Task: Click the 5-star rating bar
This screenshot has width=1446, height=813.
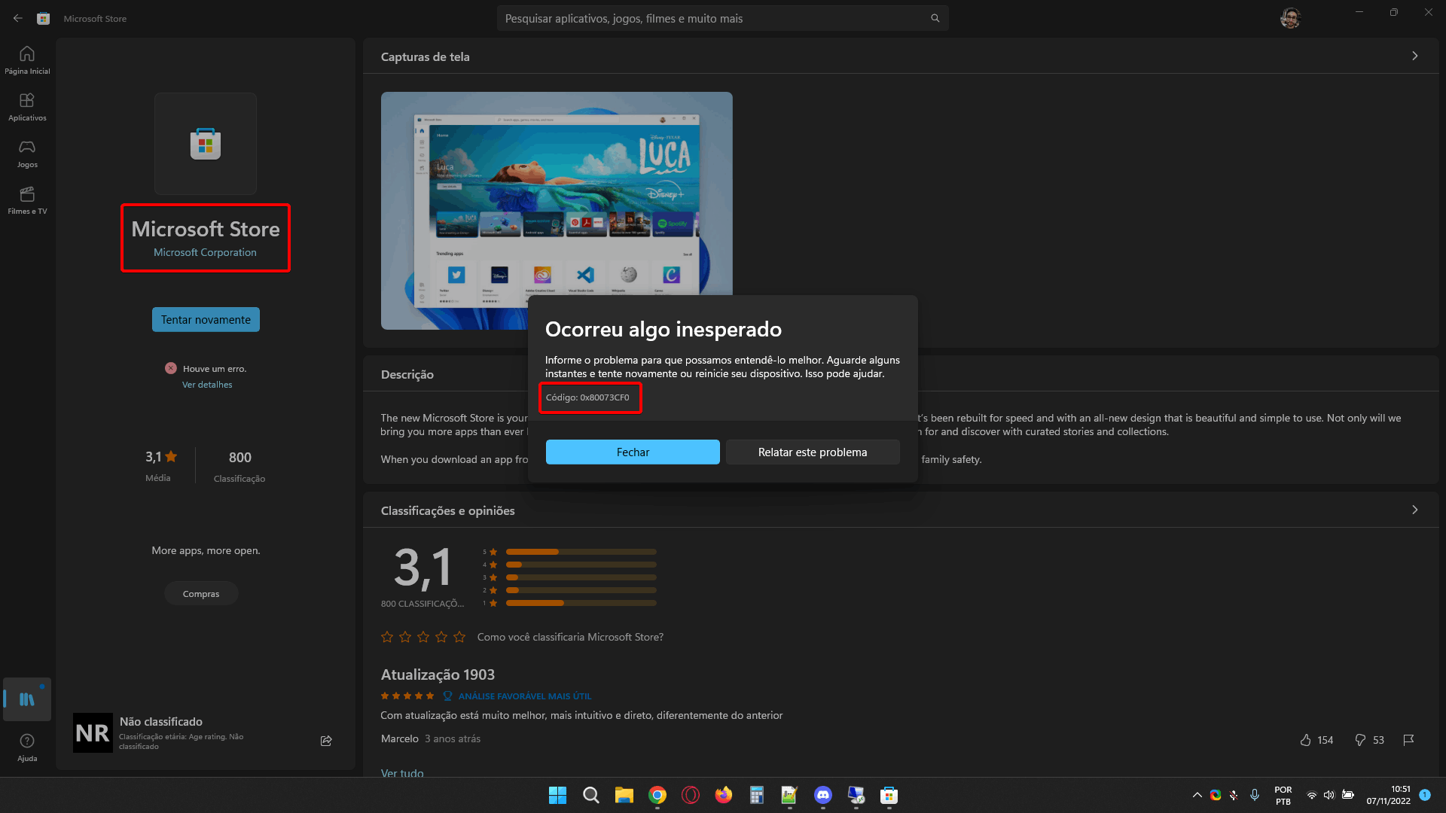Action: click(581, 552)
